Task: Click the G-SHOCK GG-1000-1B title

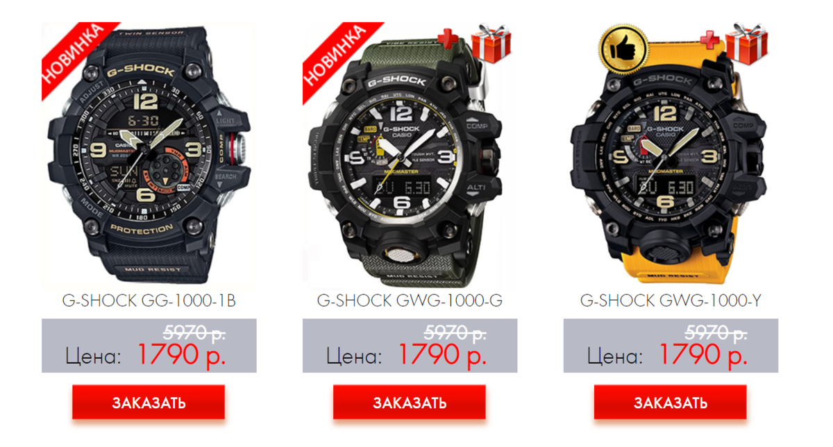Action: point(149,301)
